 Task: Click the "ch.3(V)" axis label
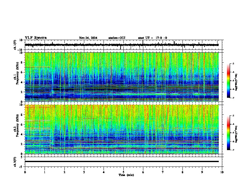pyautogui.click(x=15, y=162)
